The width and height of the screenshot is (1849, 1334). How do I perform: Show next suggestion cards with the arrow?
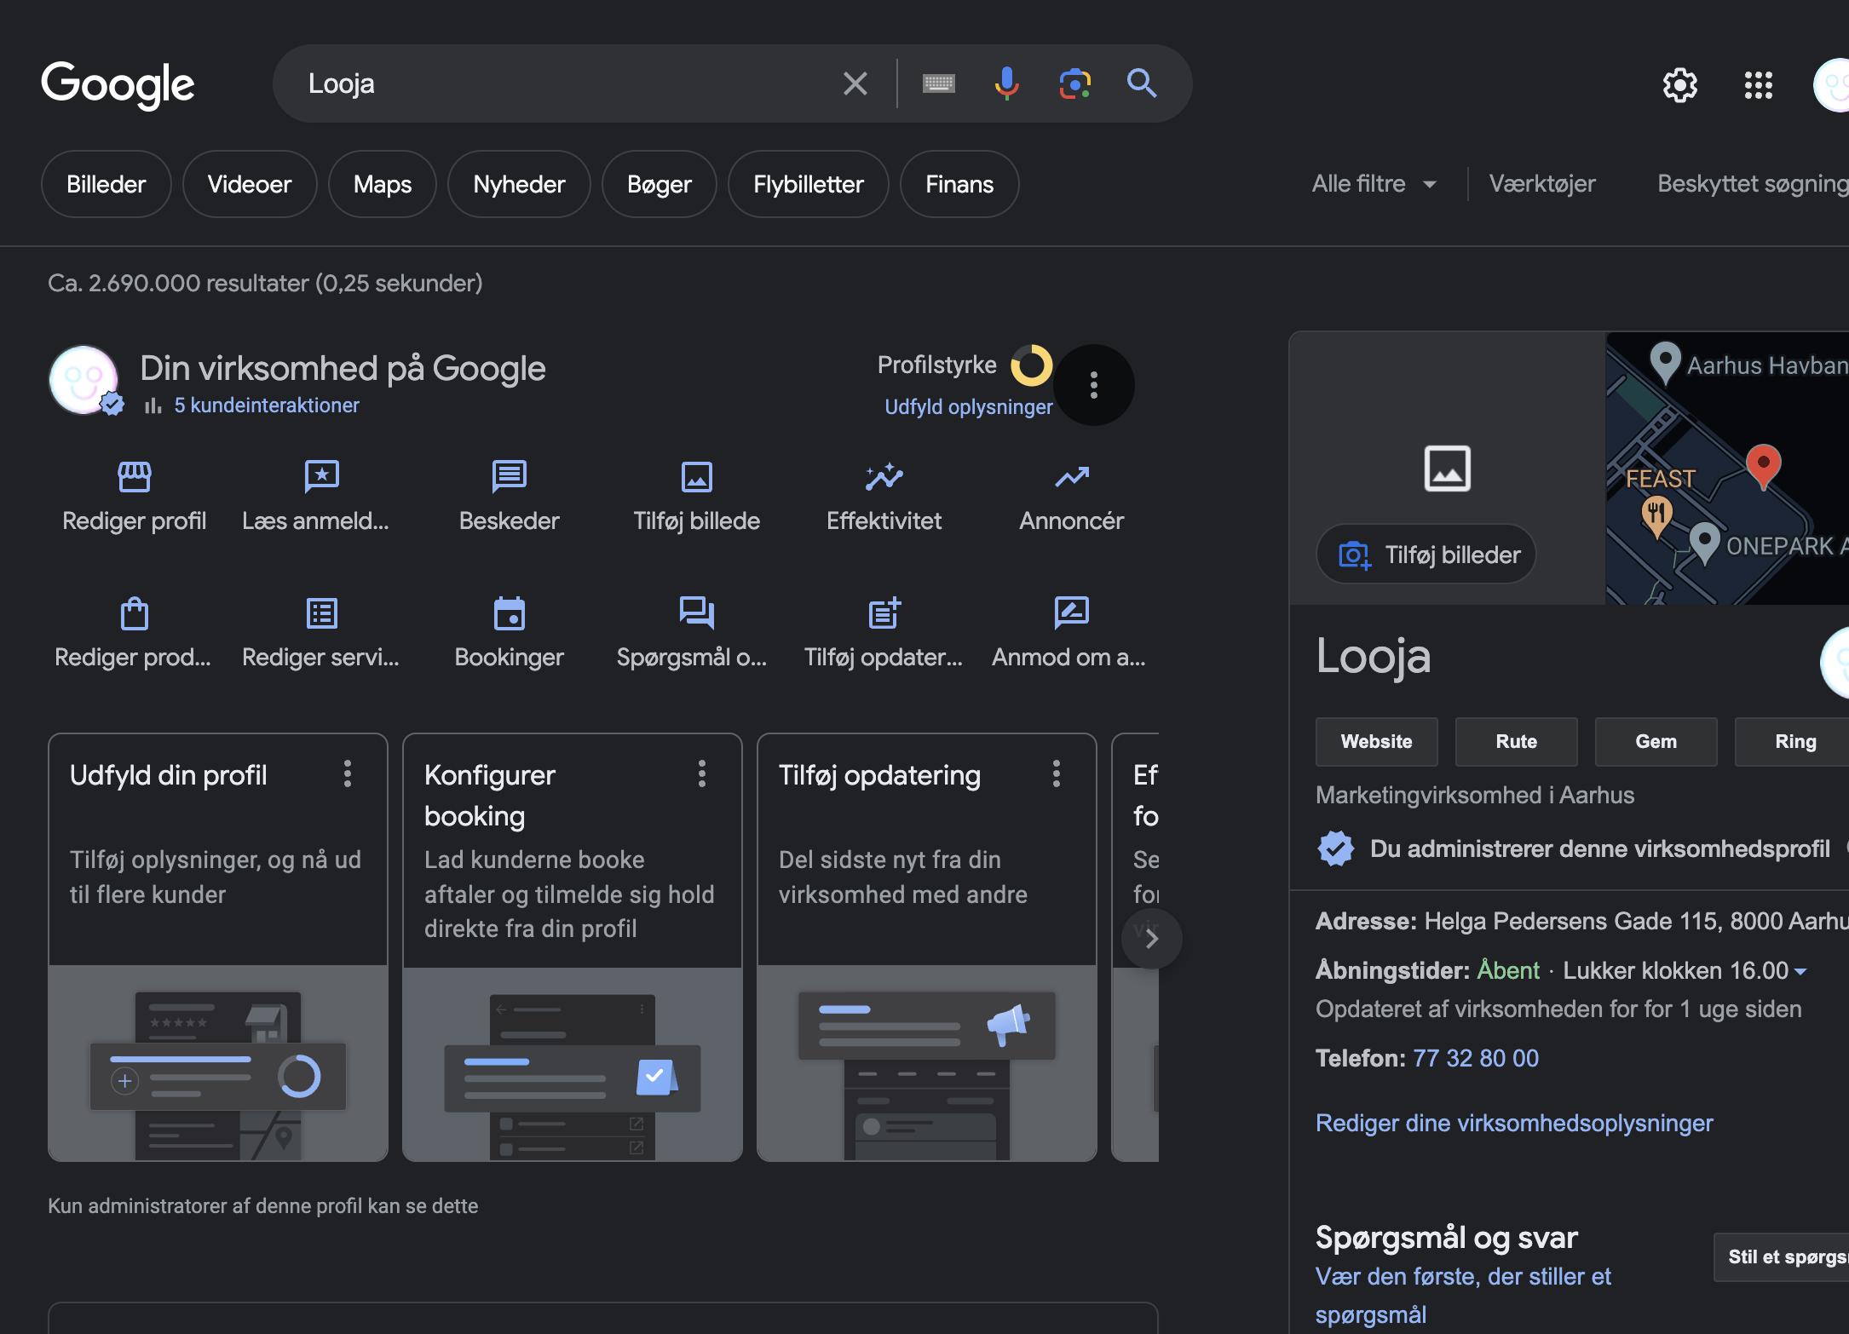pyautogui.click(x=1151, y=939)
